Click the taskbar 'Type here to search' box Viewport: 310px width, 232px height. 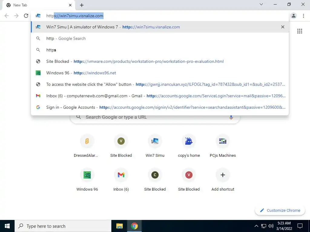(63, 226)
